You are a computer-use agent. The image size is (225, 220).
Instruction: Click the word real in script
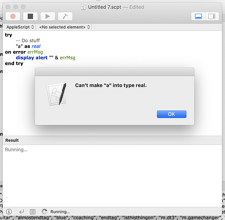pos(36,46)
